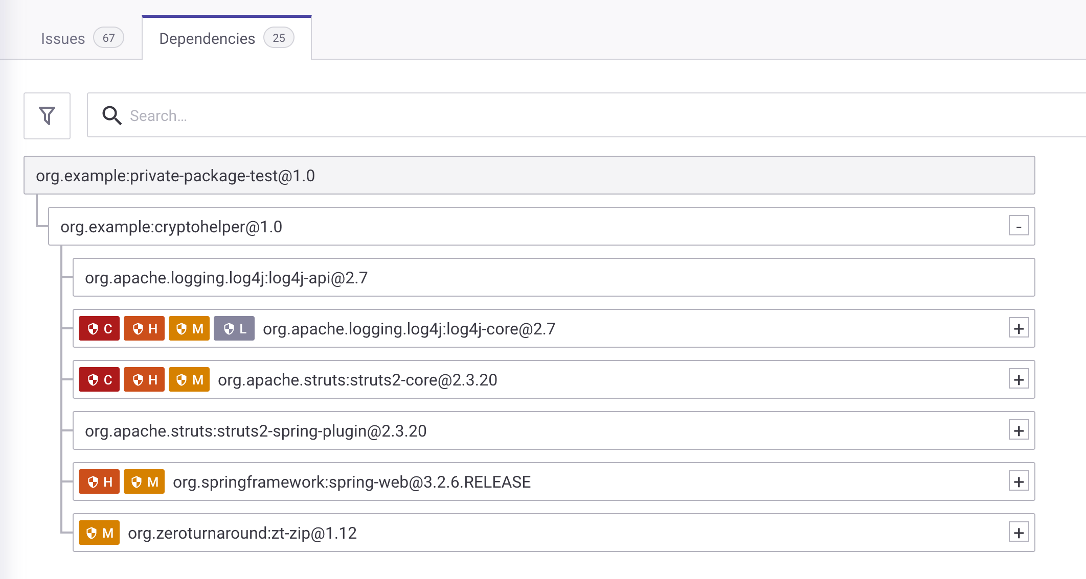Click critical severity badge on struts2-core
Viewport: 1086px width, 579px height.
tap(99, 379)
